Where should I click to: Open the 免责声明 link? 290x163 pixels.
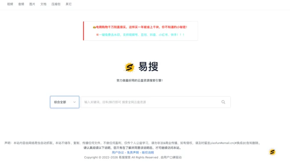[x=133, y=152]
